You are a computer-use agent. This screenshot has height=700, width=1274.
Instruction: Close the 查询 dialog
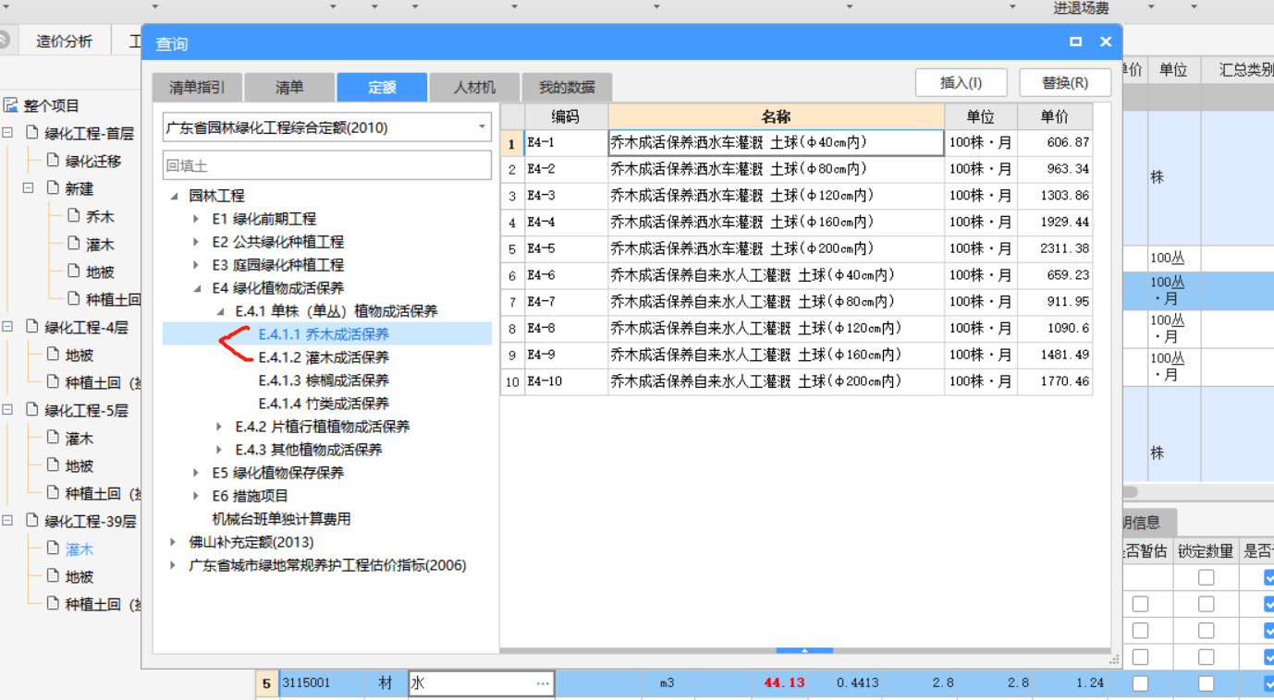[x=1105, y=42]
